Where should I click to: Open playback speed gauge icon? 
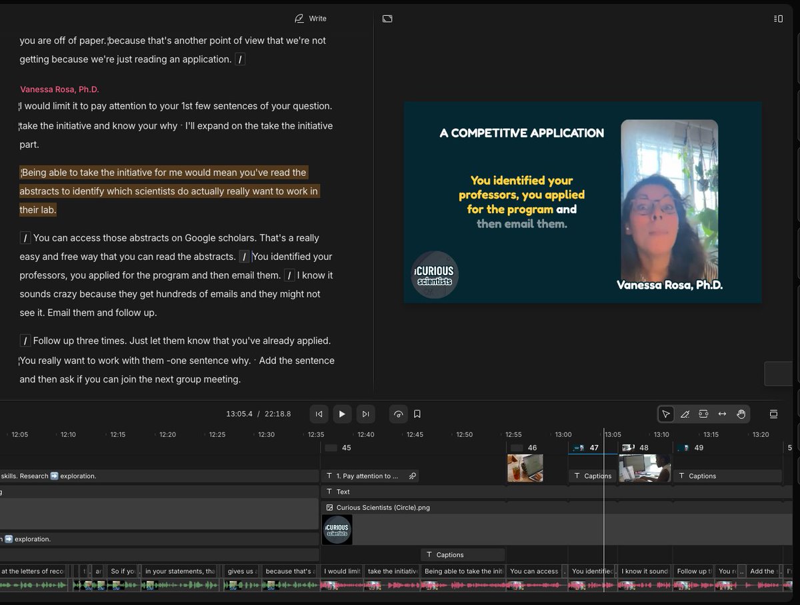(398, 414)
